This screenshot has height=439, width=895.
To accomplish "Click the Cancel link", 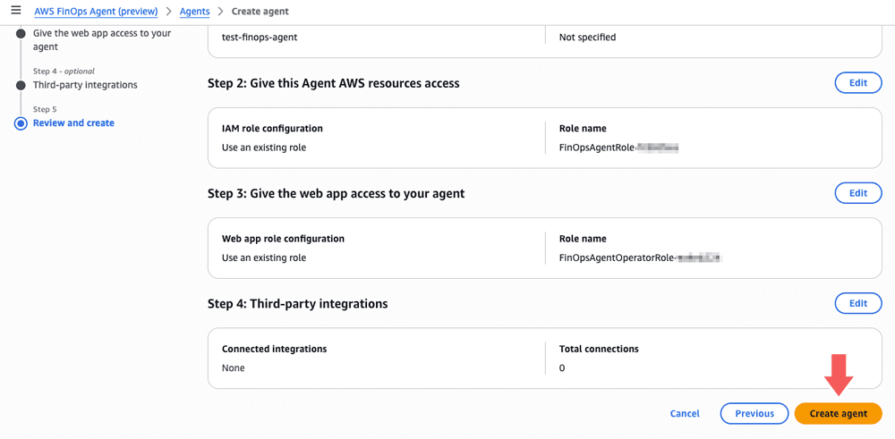I will pos(685,414).
